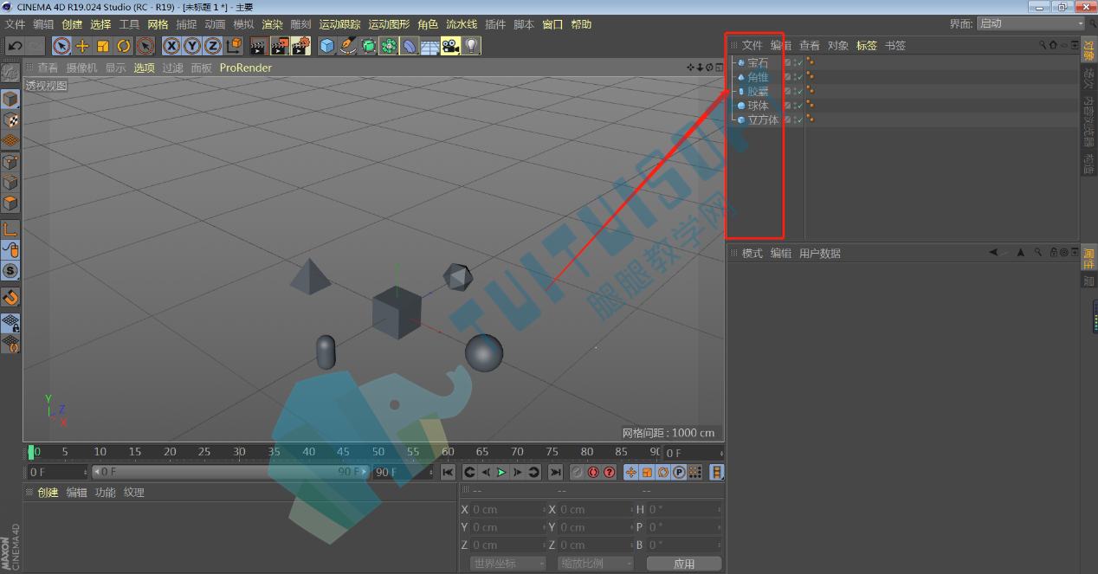
Task: Open render settings clapperboard with gear
Action: pyautogui.click(x=300, y=46)
